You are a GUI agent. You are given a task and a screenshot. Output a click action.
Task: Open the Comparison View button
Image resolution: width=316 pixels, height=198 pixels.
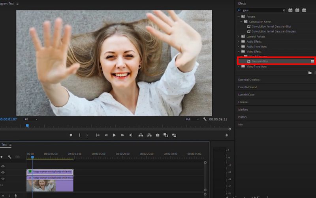[x=166, y=135]
